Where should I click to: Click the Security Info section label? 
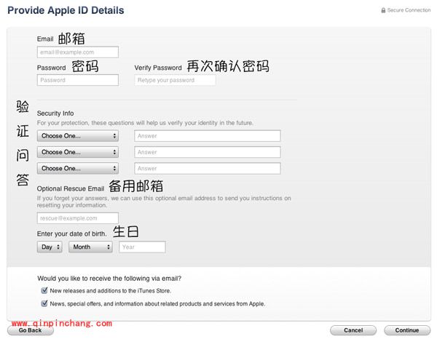[55, 113]
